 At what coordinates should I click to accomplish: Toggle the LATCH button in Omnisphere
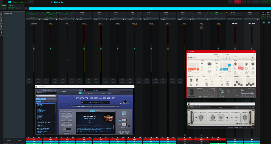pyautogui.click(x=64, y=129)
